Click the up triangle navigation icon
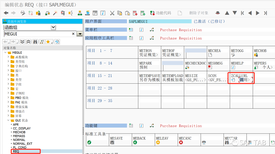 coord(227,13)
